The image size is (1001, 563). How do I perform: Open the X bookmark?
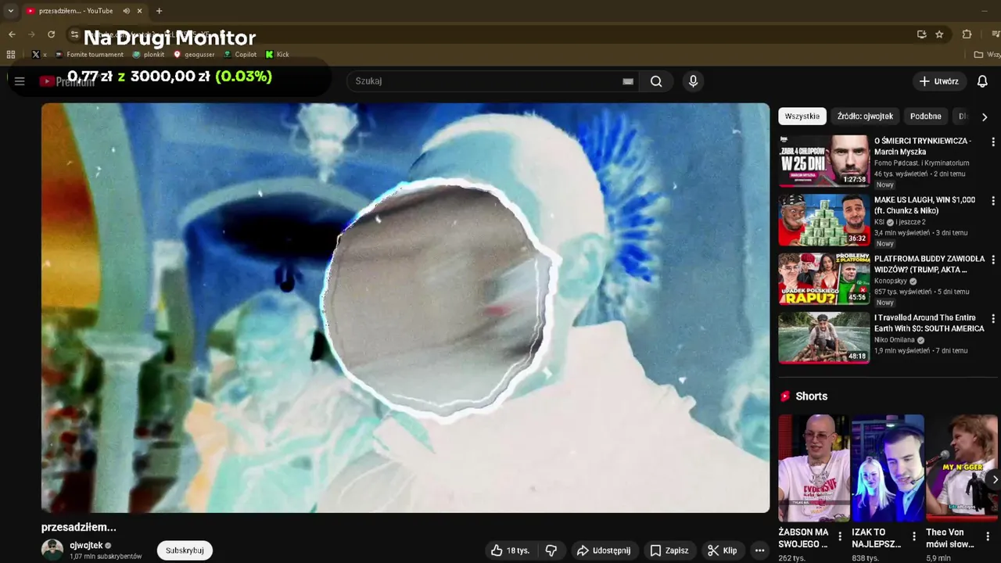pos(38,55)
